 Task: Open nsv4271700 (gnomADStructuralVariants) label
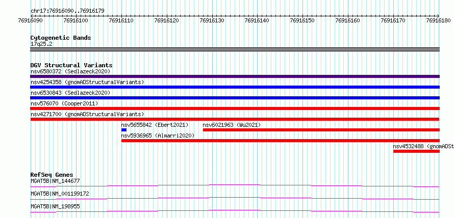tap(87, 114)
